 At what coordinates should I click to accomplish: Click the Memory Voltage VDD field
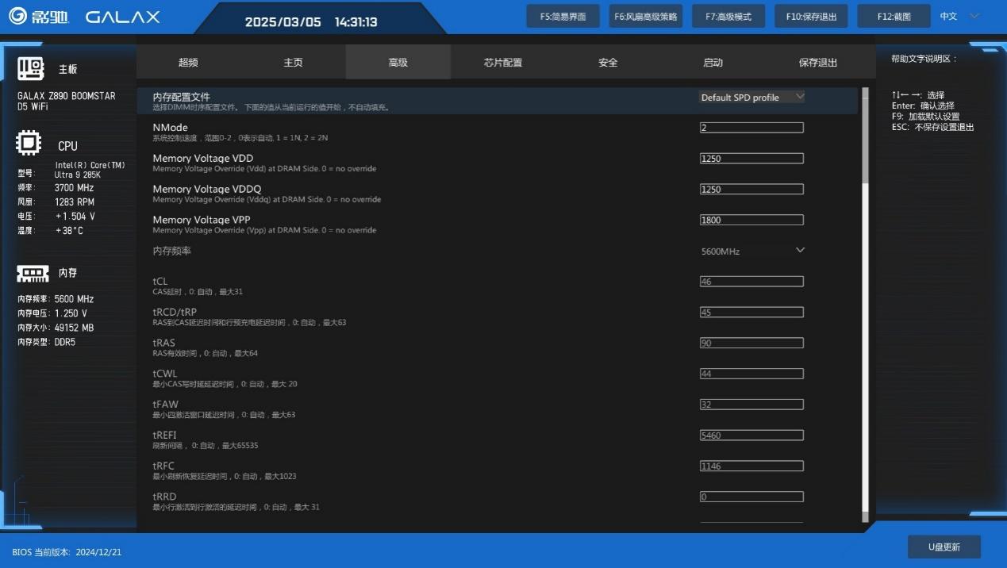coord(751,159)
